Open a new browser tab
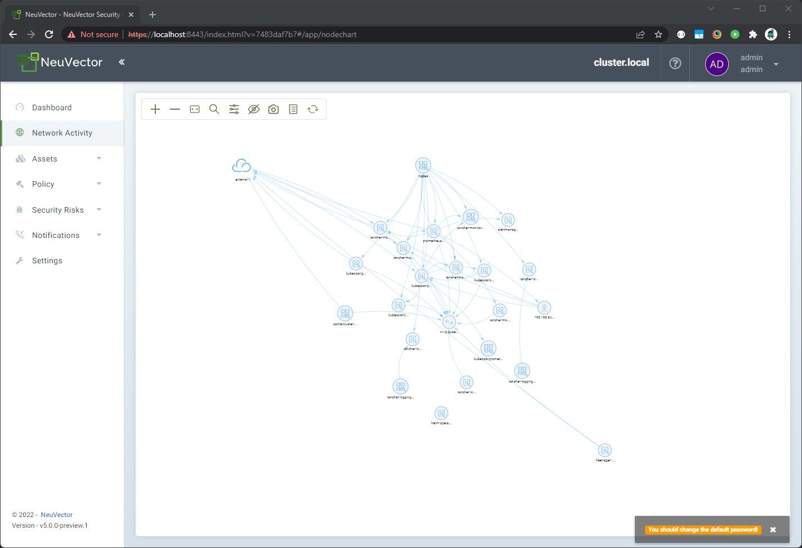This screenshot has height=548, width=802. click(152, 15)
